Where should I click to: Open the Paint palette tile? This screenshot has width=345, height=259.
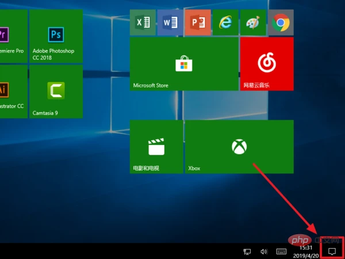(x=253, y=22)
